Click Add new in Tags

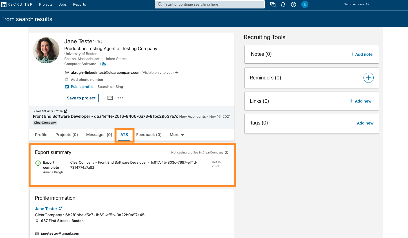[x=363, y=123]
